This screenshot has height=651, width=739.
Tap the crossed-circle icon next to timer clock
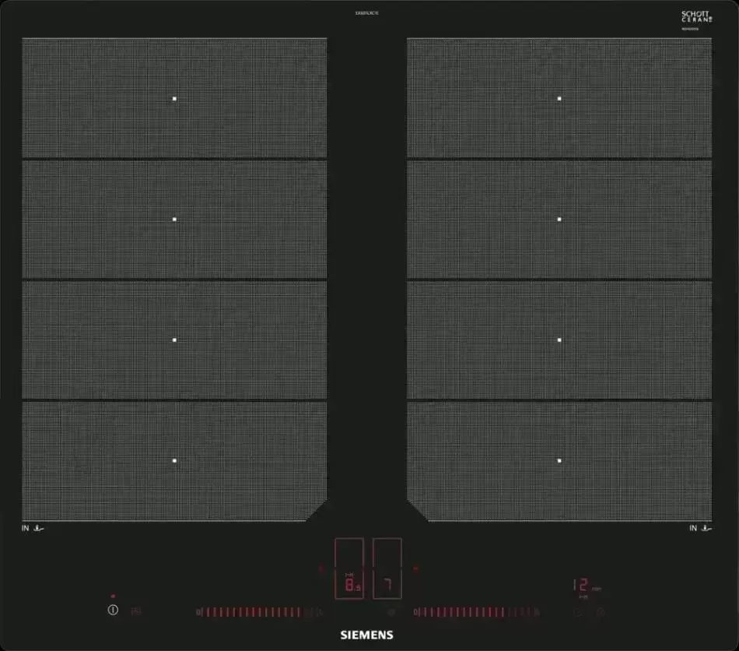[x=600, y=612]
